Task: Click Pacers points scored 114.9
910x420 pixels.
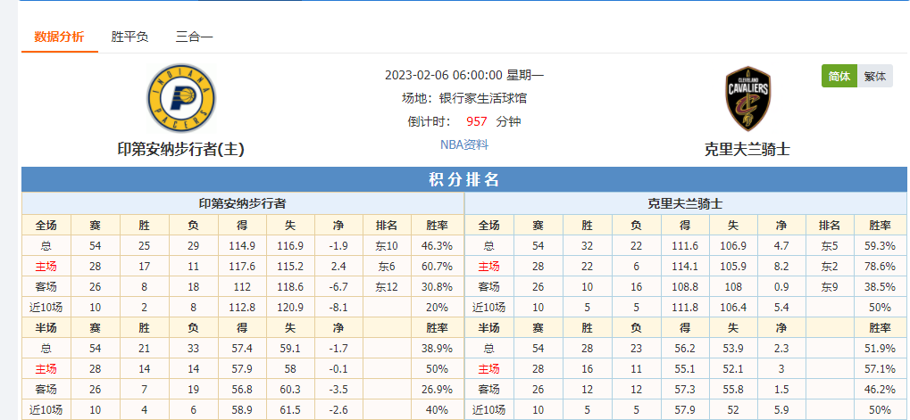Action: point(242,245)
